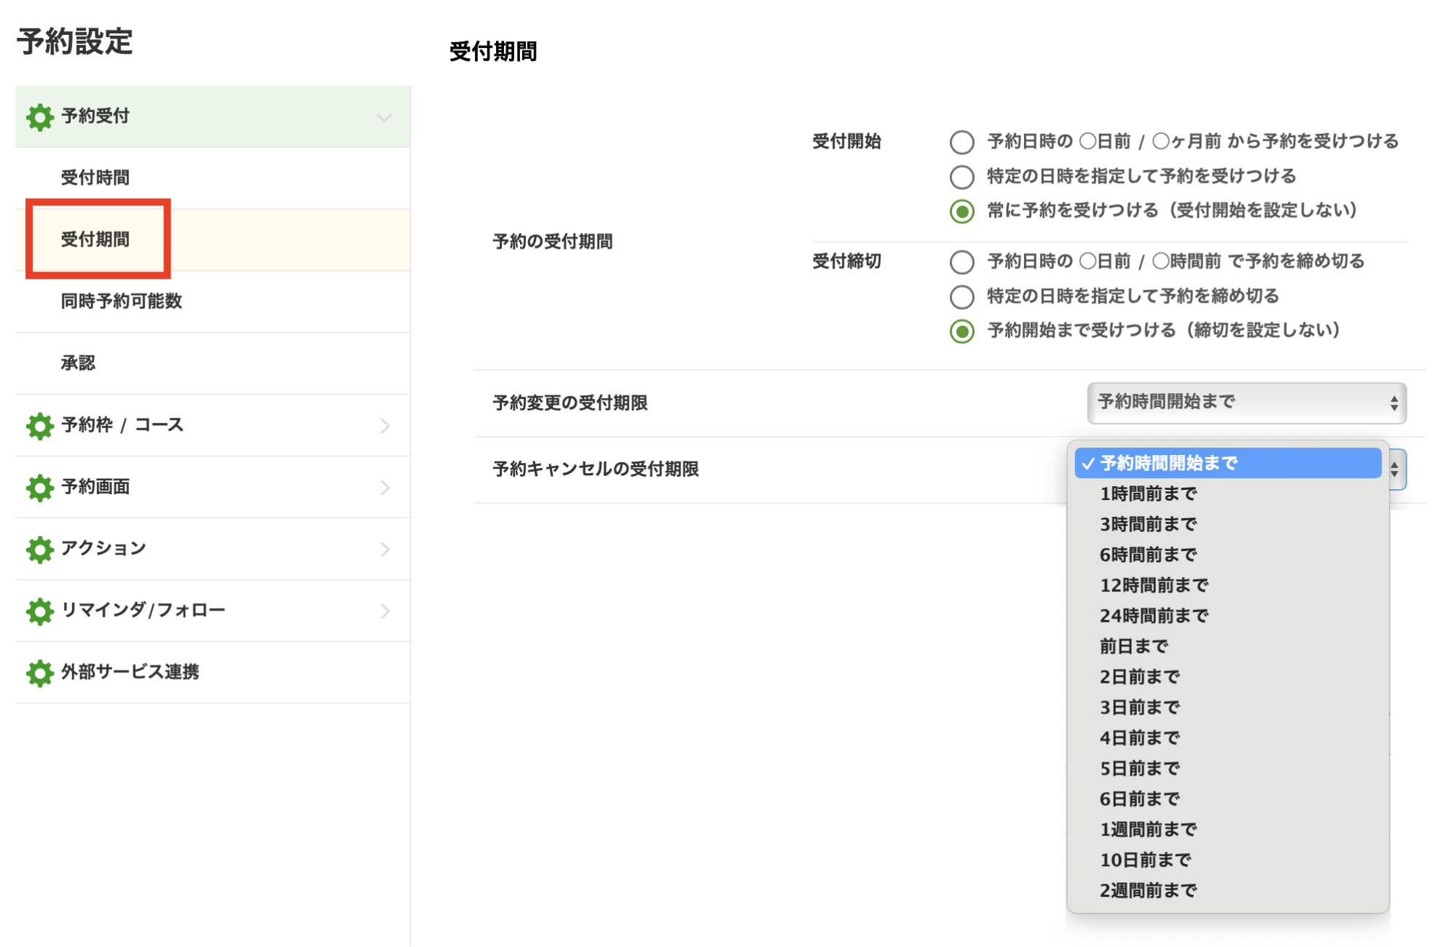Expand 予約枠 / コース section chevron
This screenshot has width=1456, height=947.
pyautogui.click(x=385, y=426)
